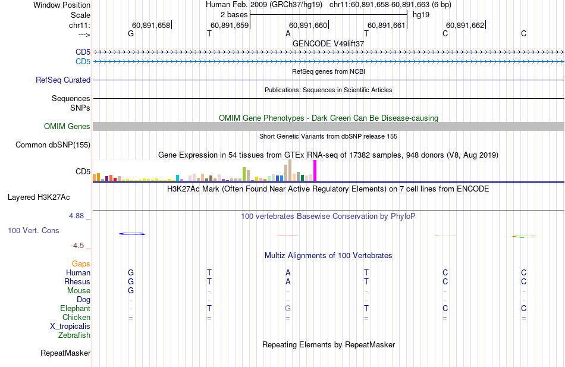The height and width of the screenshot is (367, 565).
Task: Click the SNPs track label
Action: click(x=80, y=108)
